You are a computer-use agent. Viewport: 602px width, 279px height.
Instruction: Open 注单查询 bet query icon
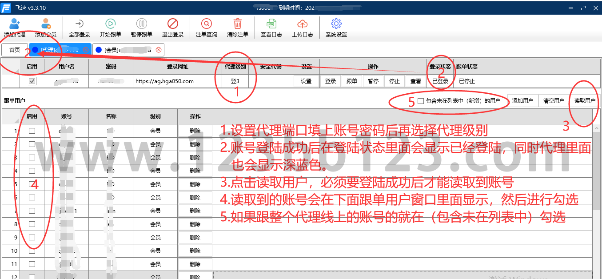(207, 24)
